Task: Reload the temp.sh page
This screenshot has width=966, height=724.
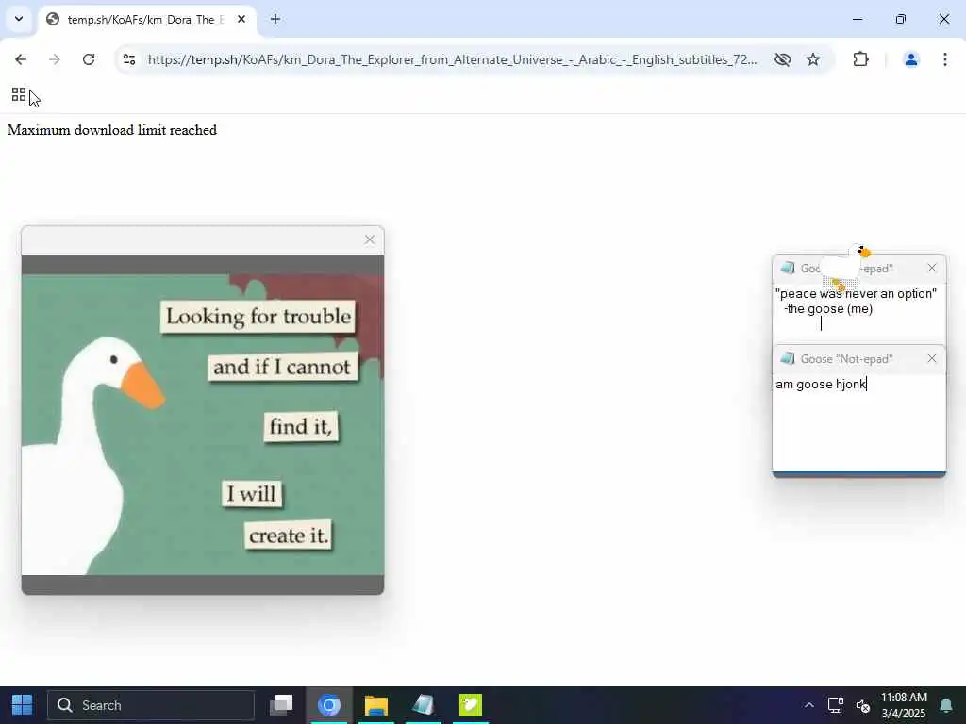Action: 89,59
